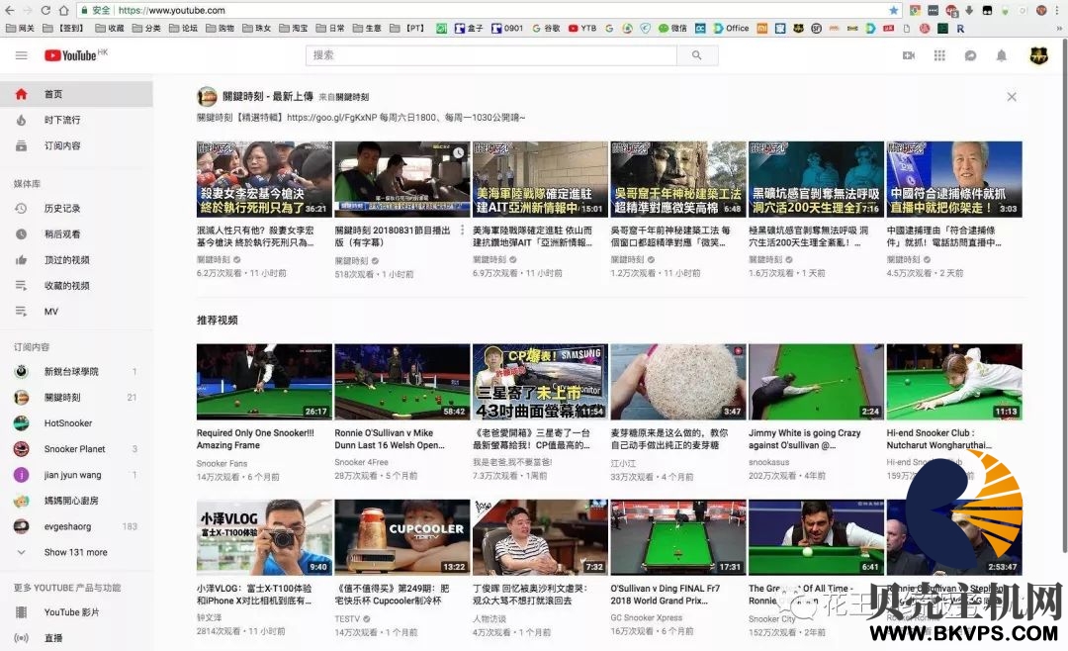Open TESTV channel link
Viewport: 1068px width, 651px height.
[x=347, y=619]
